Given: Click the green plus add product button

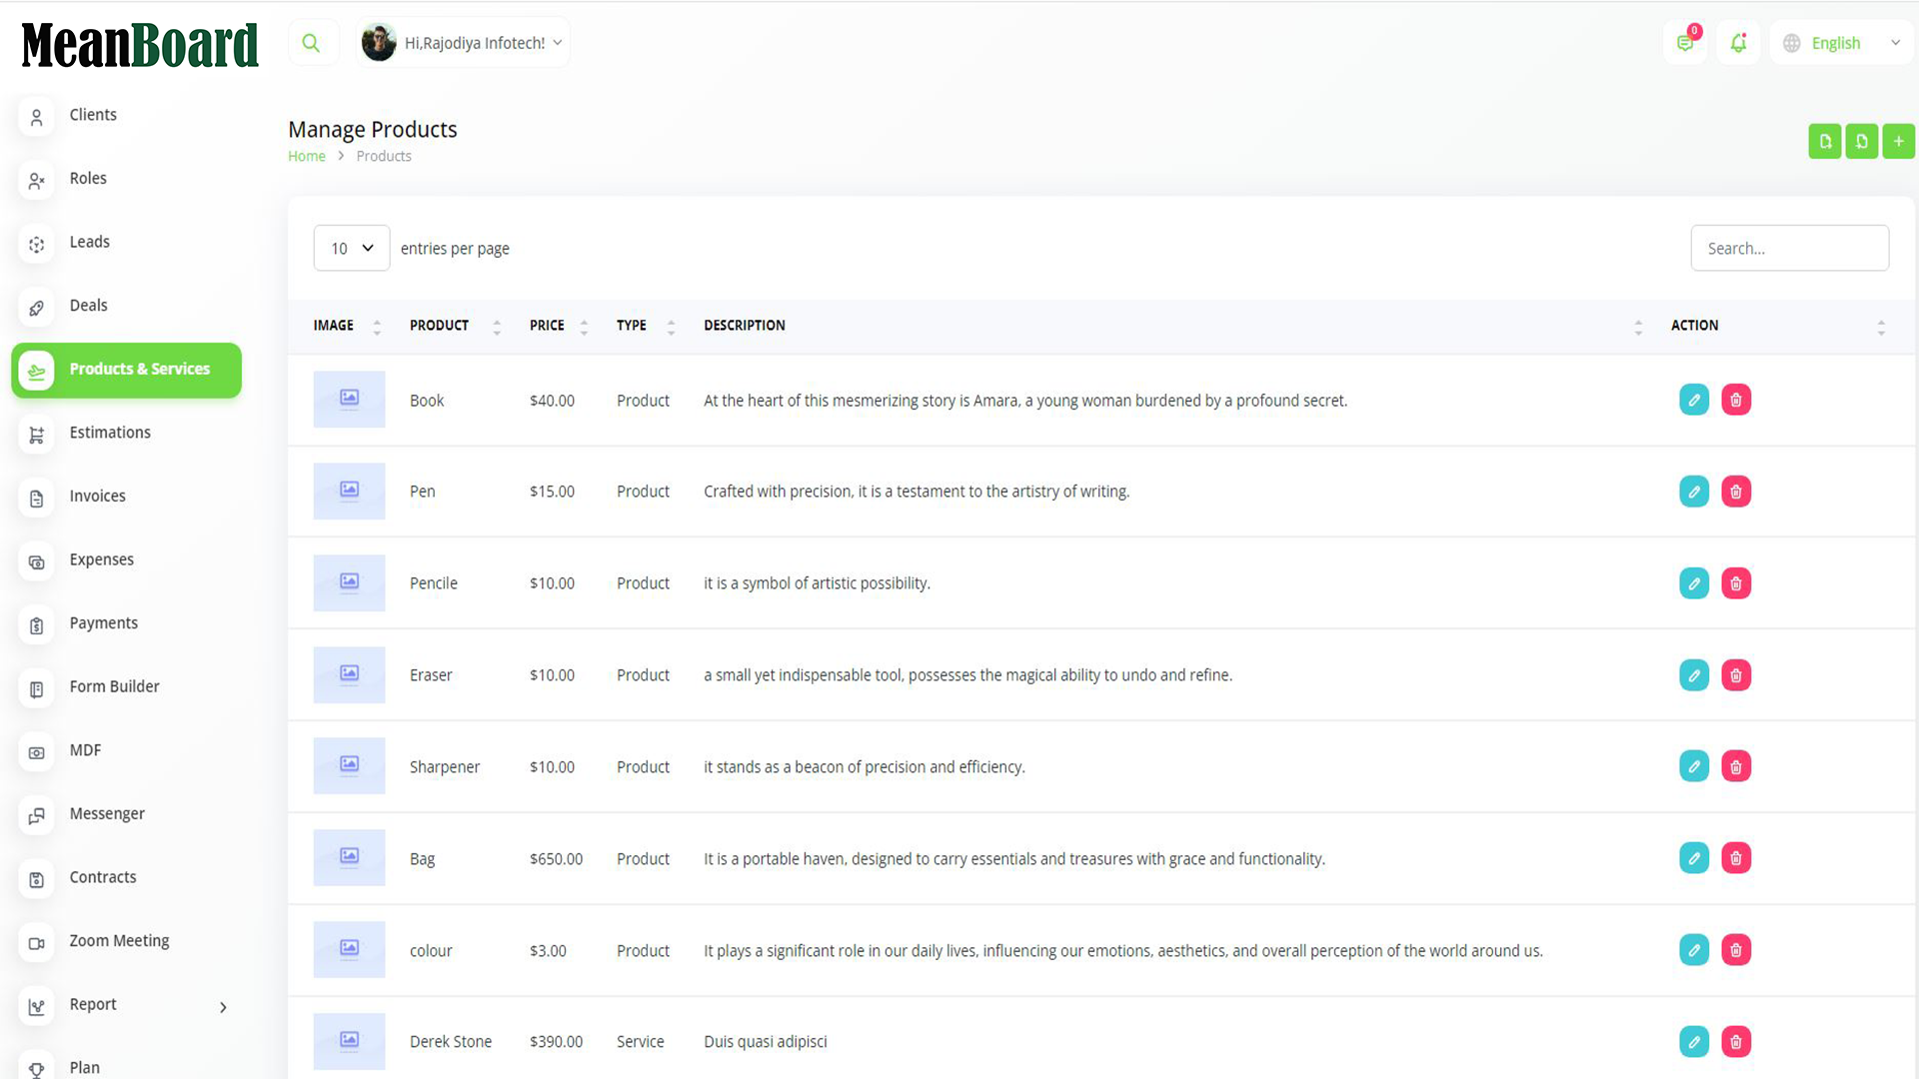Looking at the screenshot, I should (1898, 141).
